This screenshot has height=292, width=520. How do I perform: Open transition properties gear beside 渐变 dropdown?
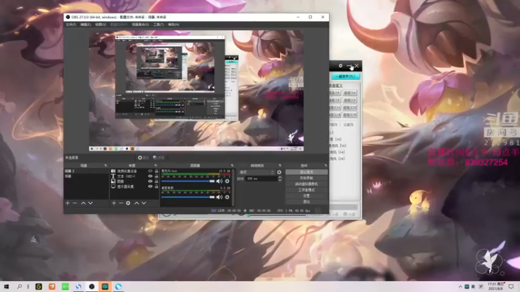click(x=279, y=172)
